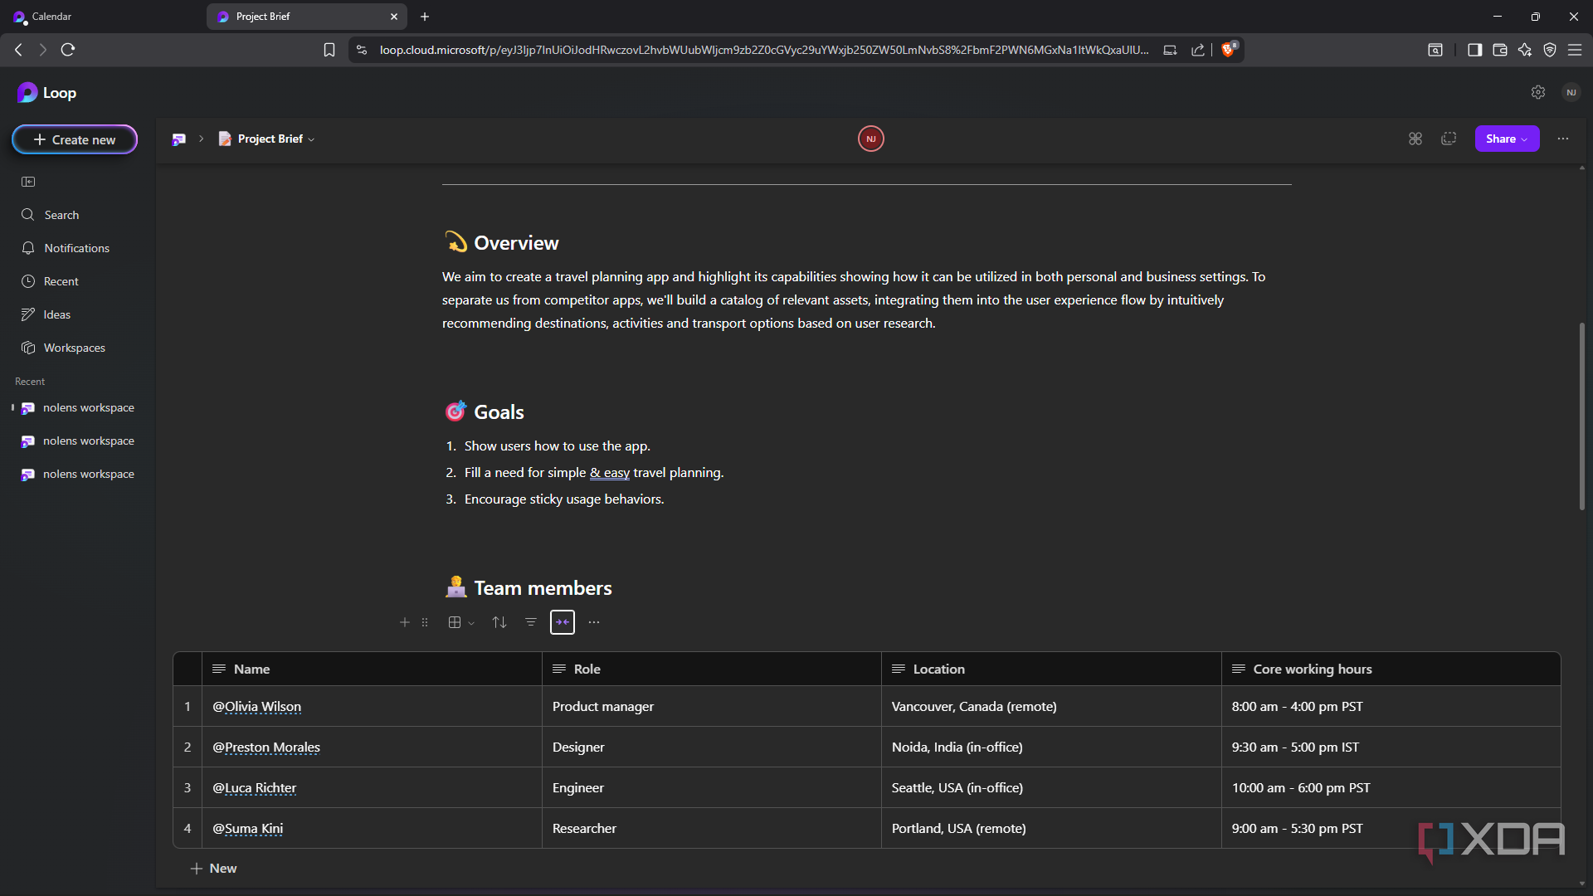Viewport: 1593px width, 896px height.
Task: Open the Loop components icon in header
Action: [x=1415, y=139]
